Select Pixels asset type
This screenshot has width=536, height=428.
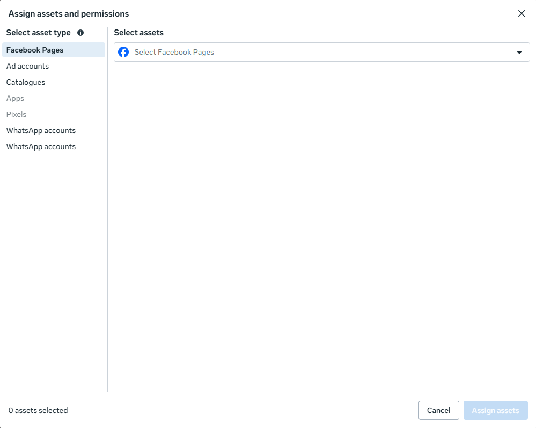pyautogui.click(x=54, y=114)
